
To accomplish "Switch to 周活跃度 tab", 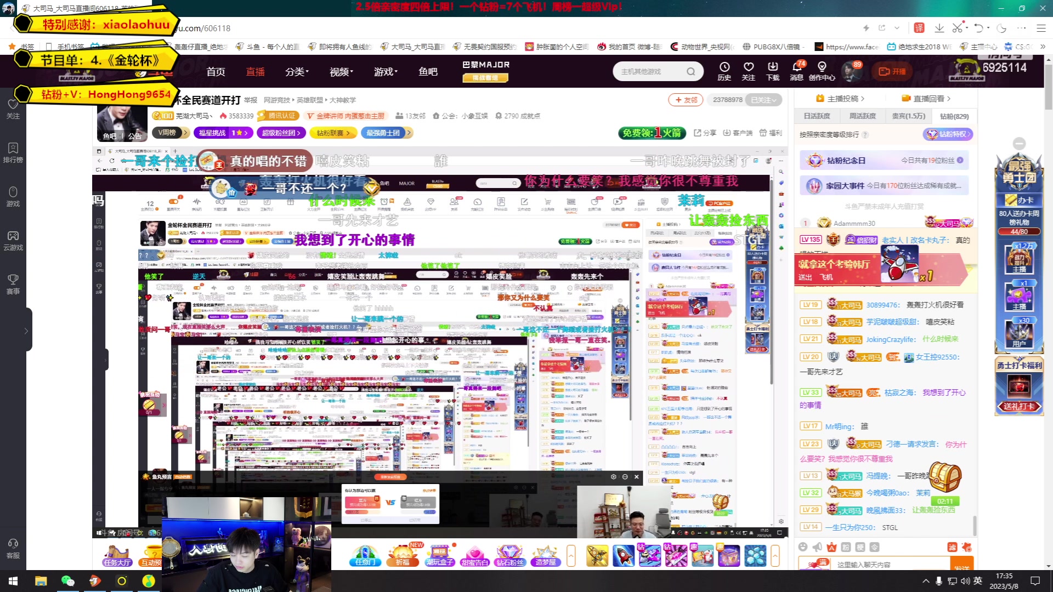I will (863, 116).
